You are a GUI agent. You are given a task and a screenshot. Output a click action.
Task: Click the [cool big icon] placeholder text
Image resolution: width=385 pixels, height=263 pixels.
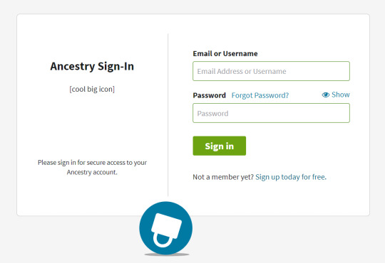92,89
